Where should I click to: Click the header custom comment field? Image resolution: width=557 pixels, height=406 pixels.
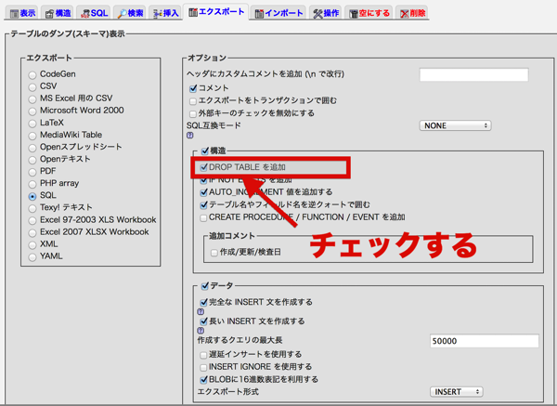point(473,74)
